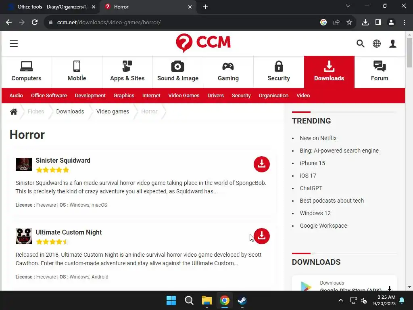Open the Mobile category
The height and width of the screenshot is (310, 413).
pos(77,72)
